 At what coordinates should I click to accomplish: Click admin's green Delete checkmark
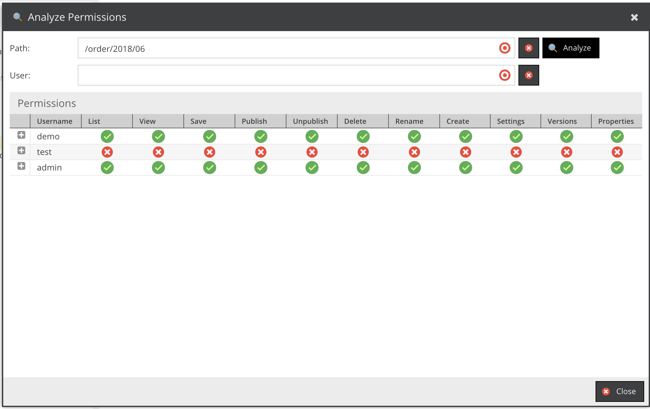pos(363,168)
